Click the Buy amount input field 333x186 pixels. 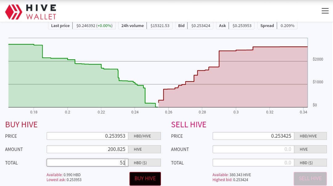coord(87,149)
